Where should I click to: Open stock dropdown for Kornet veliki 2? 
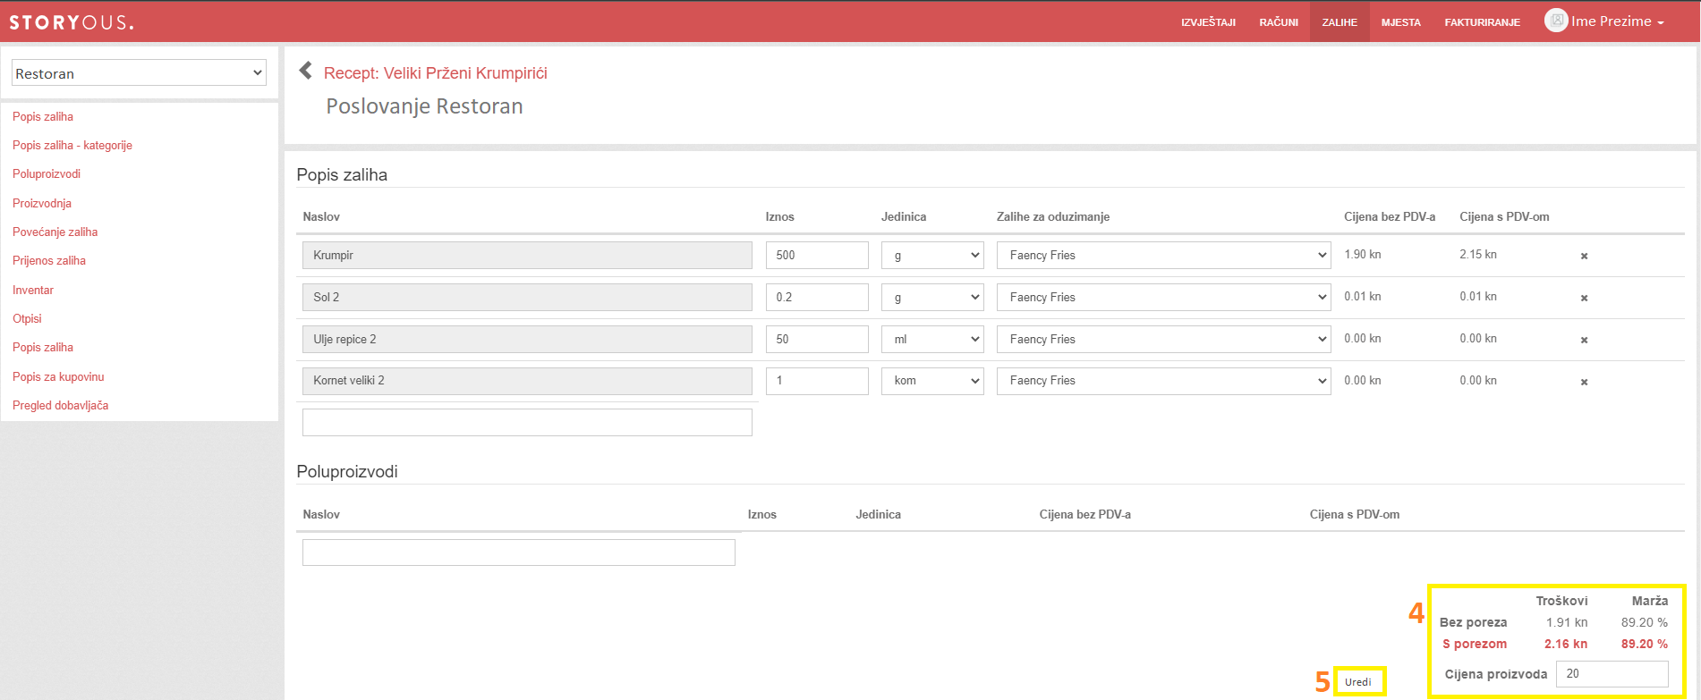[1164, 381]
